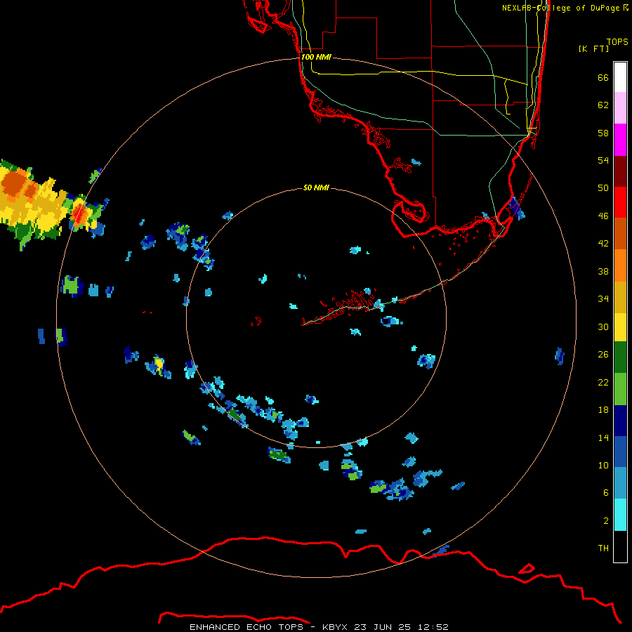The image size is (632, 632).
Task: Click the legend value 42
Action: tap(603, 243)
